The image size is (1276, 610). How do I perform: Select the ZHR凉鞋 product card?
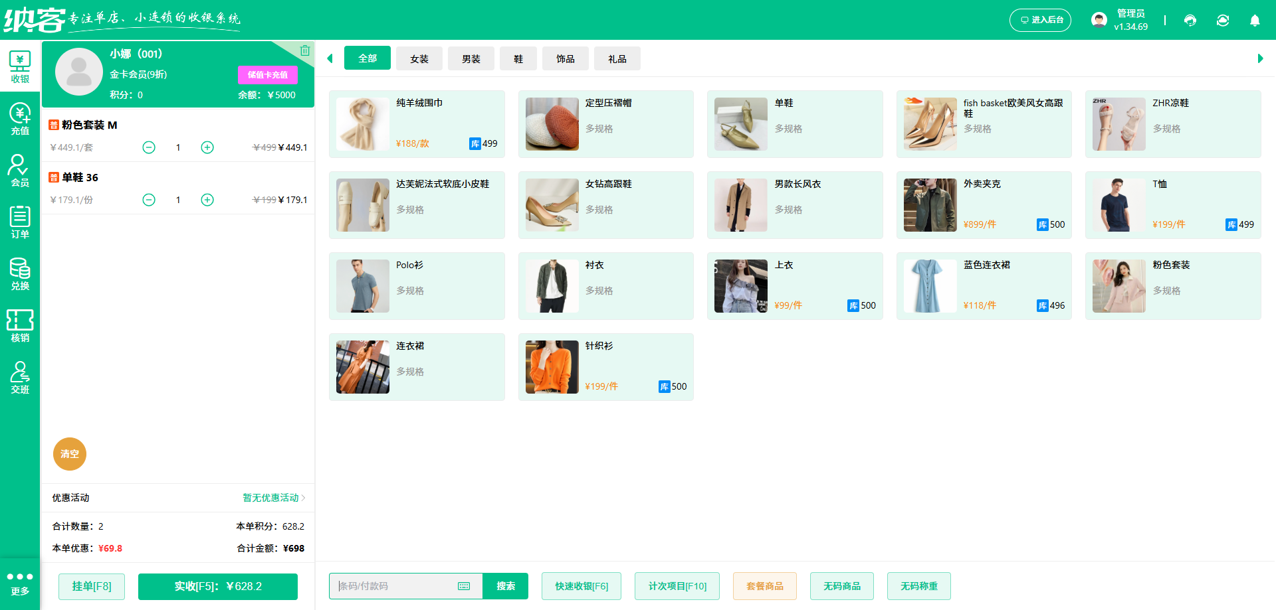pos(1173,124)
